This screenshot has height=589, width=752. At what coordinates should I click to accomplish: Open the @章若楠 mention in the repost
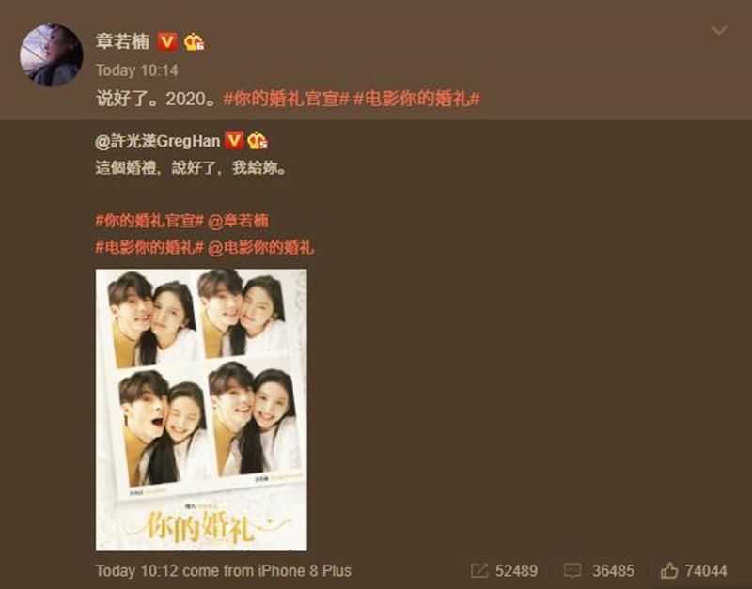coord(238,221)
